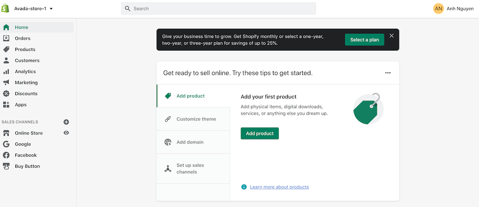
Task: Add a sales channel with plus icon
Action: 67,122
